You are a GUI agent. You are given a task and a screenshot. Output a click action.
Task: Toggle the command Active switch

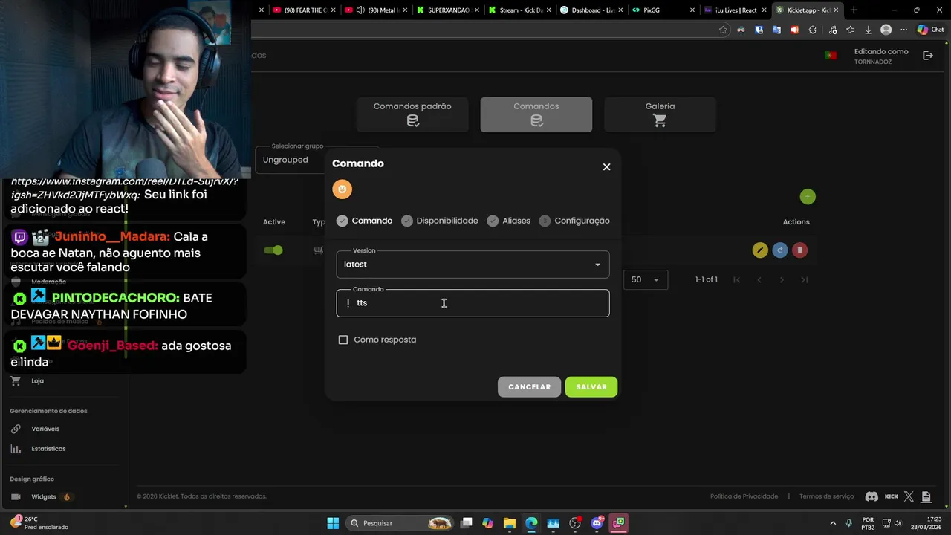273,250
